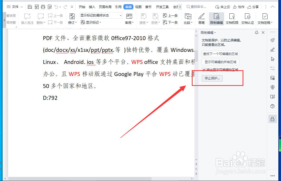Click the help question mark icon
281x181 pixels.
(x=272, y=106)
